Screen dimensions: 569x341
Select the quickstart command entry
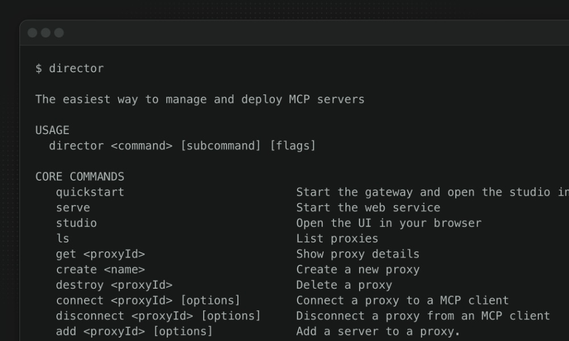pos(90,192)
